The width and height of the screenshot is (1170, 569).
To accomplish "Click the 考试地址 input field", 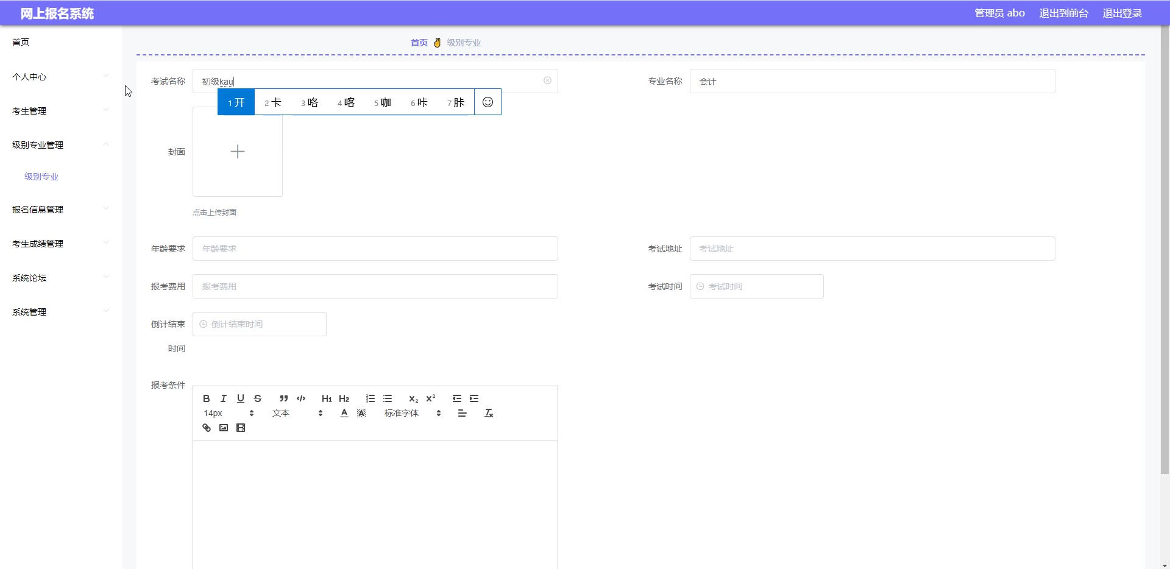I will [x=872, y=249].
